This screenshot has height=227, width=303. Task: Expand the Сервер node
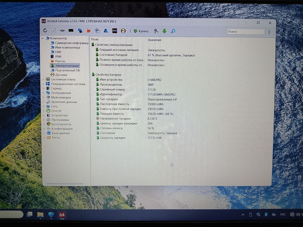pyautogui.click(x=43, y=89)
